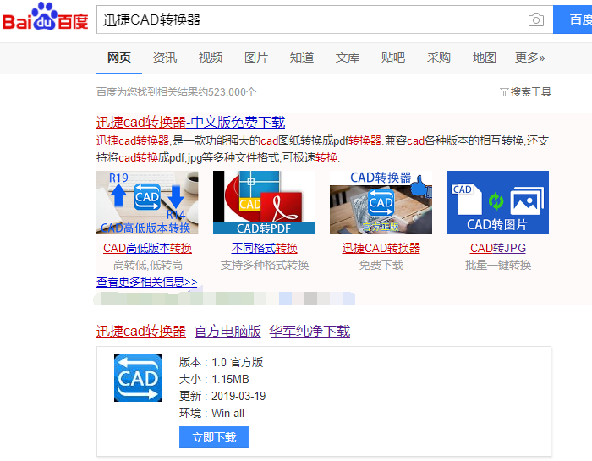Click the CAD转图片 thumbnail image
The height and width of the screenshot is (461, 592).
click(x=497, y=202)
